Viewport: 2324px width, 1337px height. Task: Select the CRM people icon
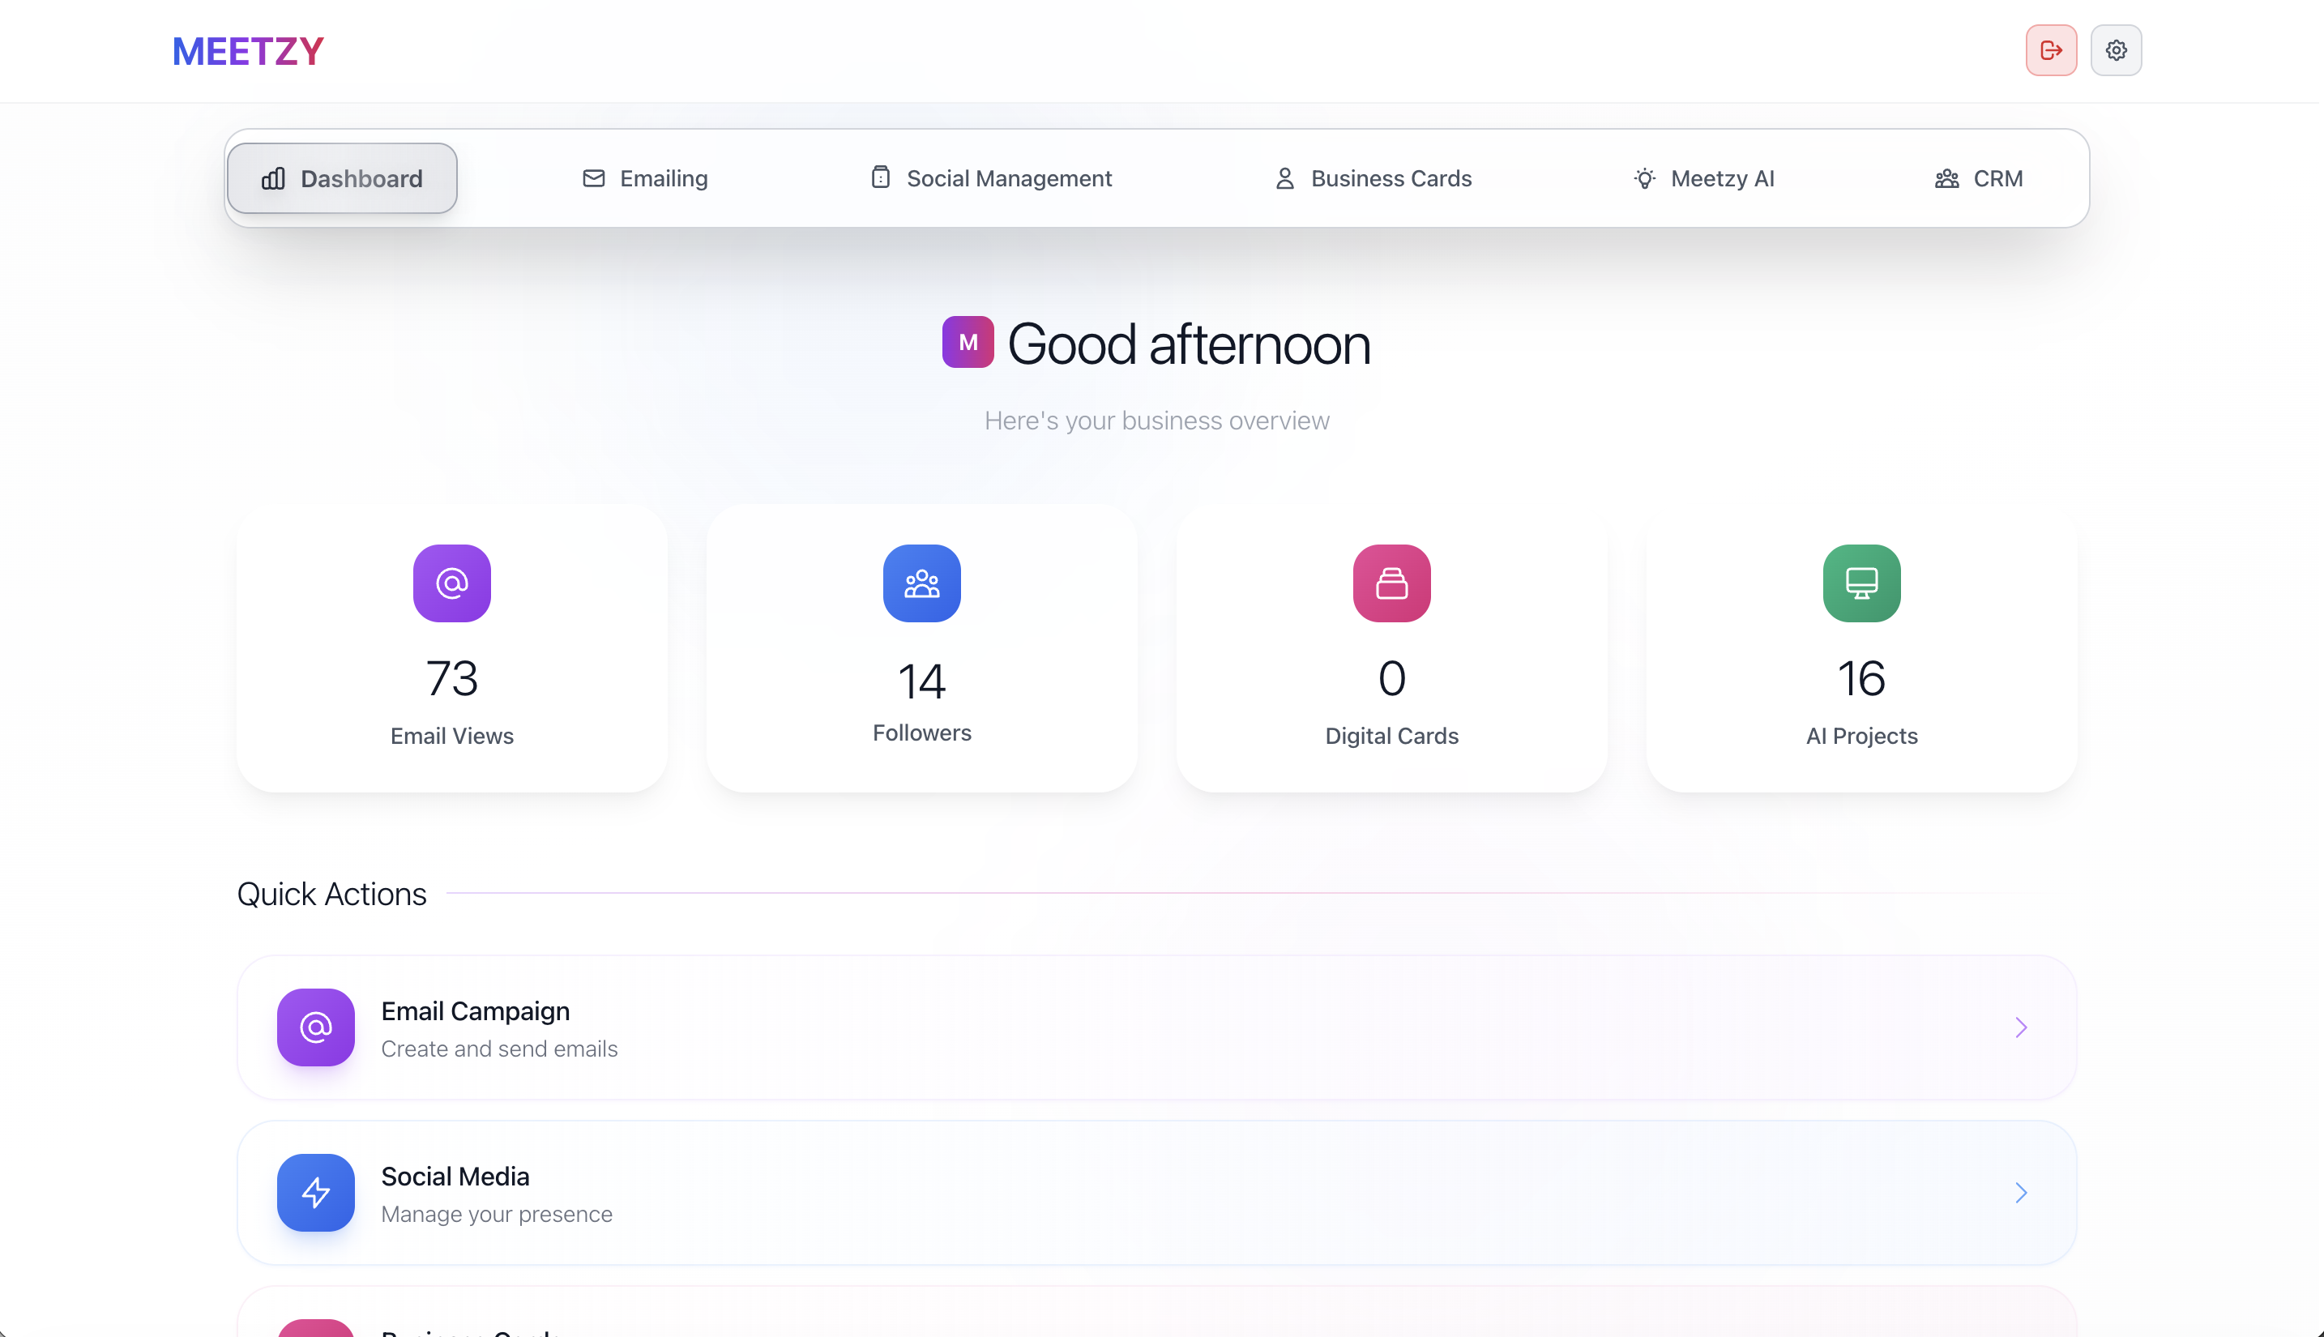(x=1947, y=178)
